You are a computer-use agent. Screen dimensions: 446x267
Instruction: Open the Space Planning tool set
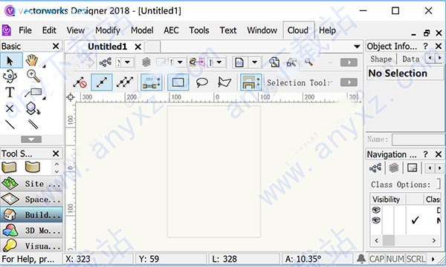31,200
